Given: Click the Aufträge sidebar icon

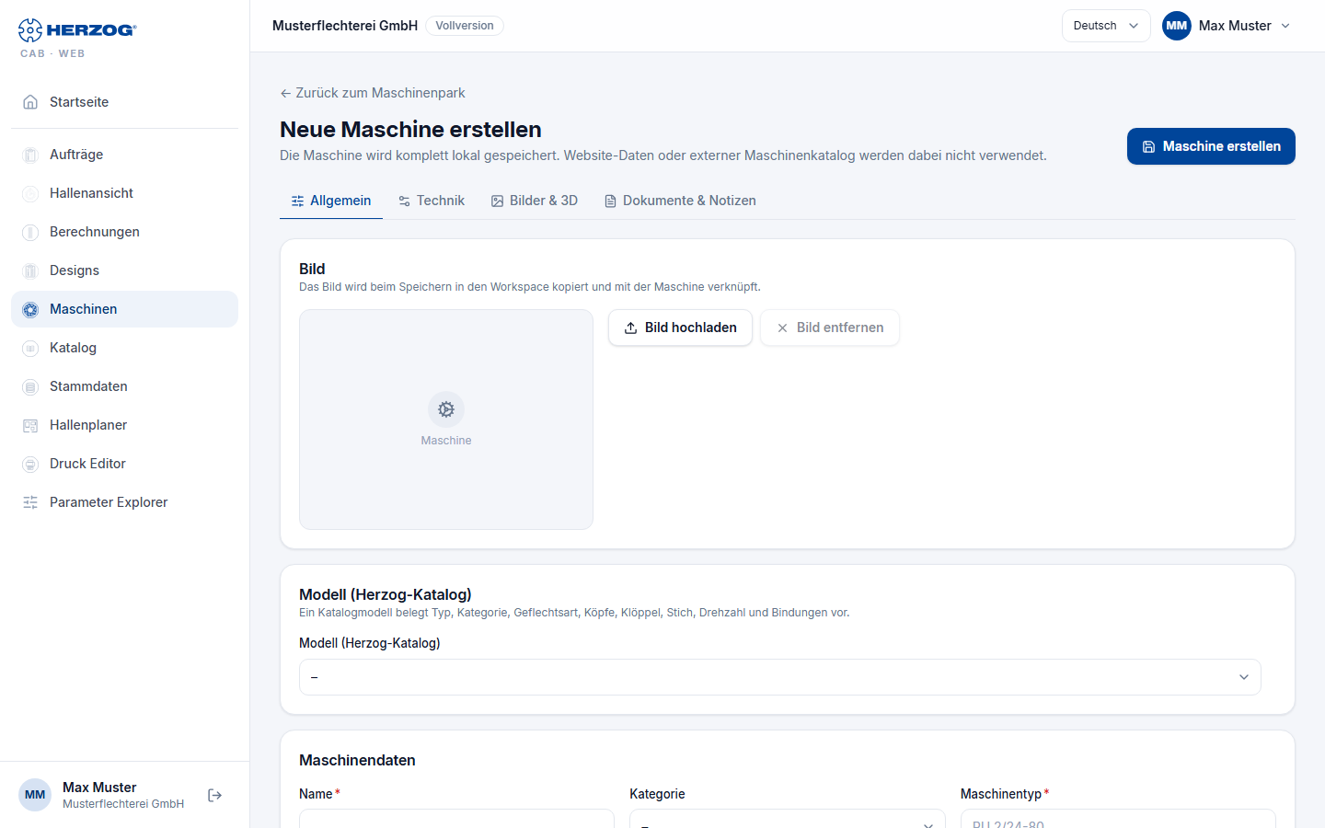Looking at the screenshot, I should click(30, 155).
